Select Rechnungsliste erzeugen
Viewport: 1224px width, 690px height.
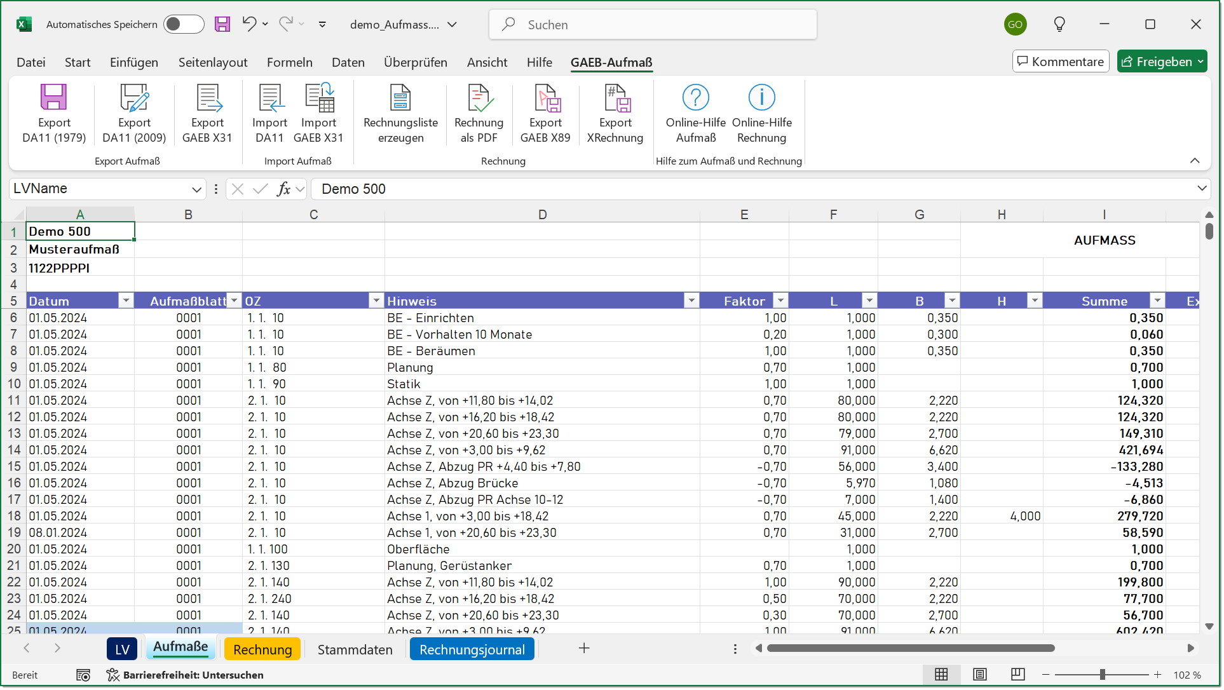400,113
